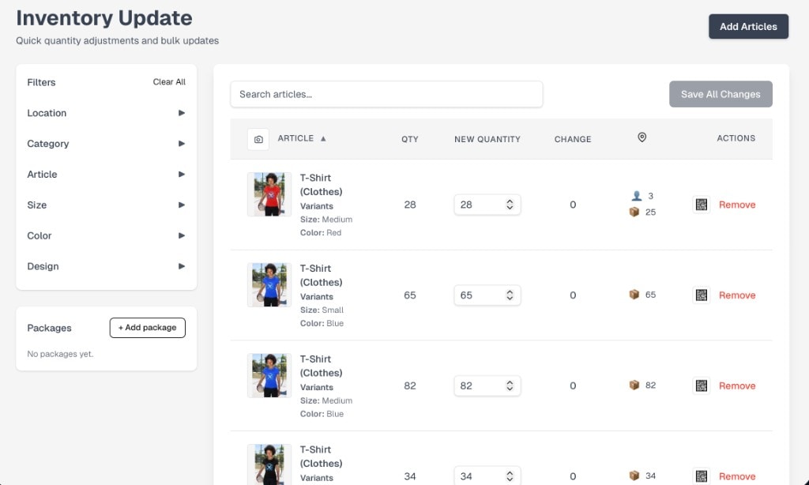
Task: Click the new quantity field showing 28
Action: (x=487, y=205)
